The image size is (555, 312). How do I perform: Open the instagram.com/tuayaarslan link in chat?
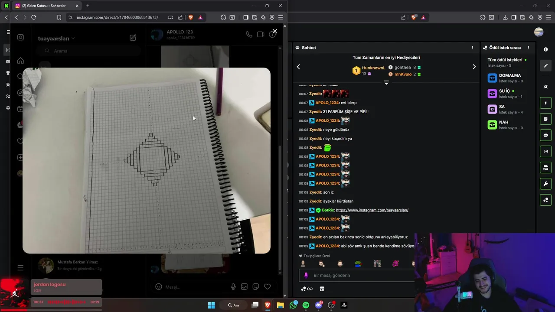372,210
